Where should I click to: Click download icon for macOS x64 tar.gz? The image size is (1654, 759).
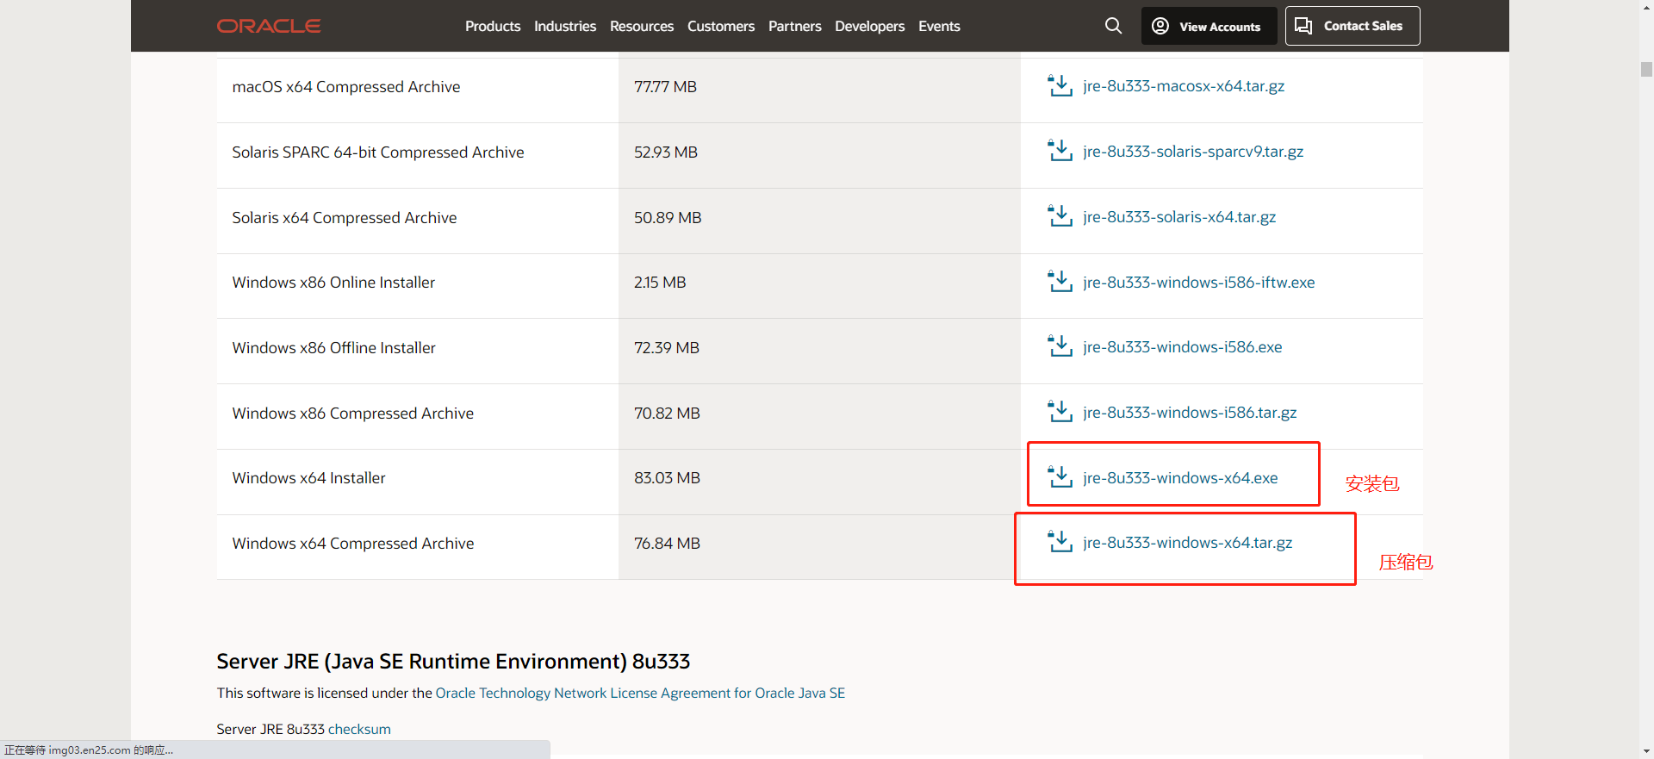click(1060, 86)
